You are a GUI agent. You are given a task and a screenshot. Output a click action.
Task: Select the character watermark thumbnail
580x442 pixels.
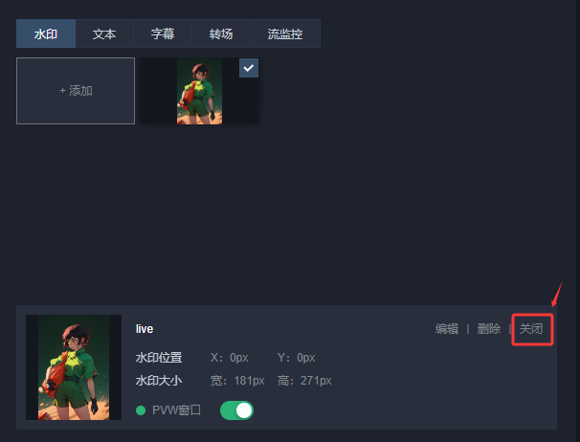pos(199,91)
